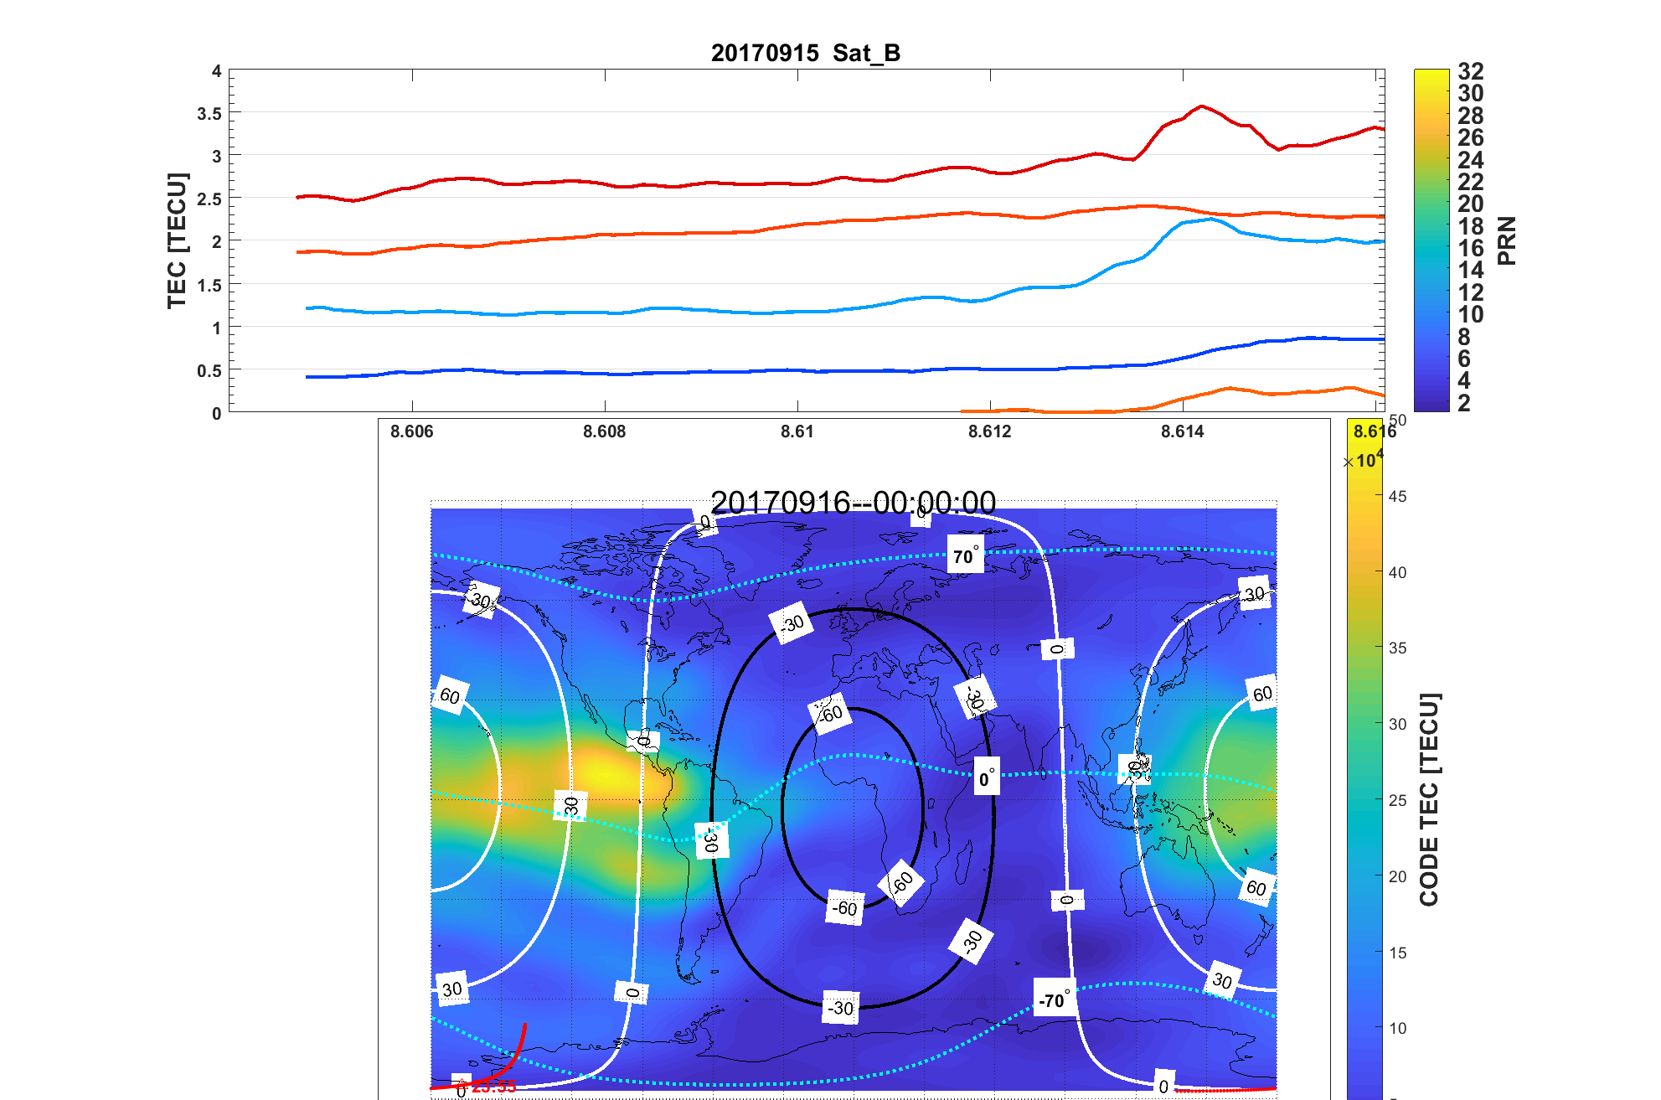This screenshot has height=1100, width=1661.
Task: Click the PRN gradient colorbar
Action: [x=1431, y=240]
